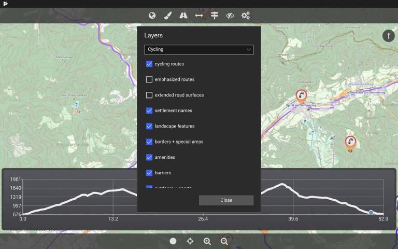Click the horizontal double-arrow measure icon
Image resolution: width=398 pixels, height=249 pixels.
199,16
